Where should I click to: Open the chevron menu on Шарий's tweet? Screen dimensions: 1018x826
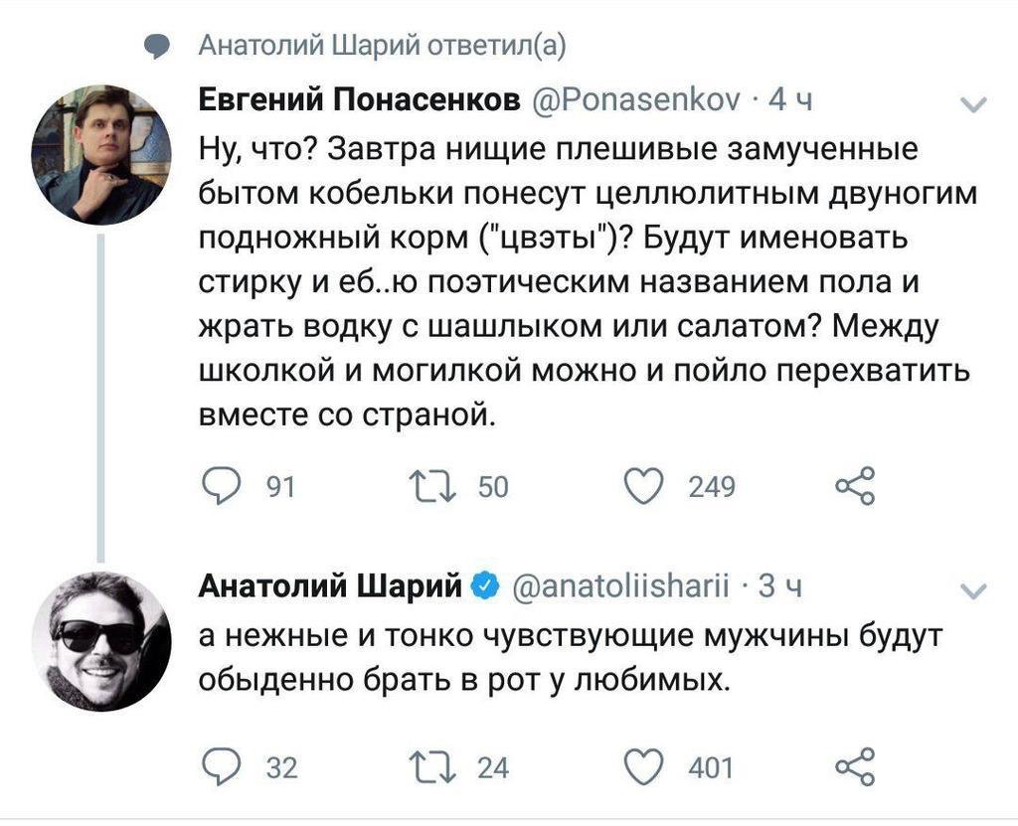click(975, 590)
